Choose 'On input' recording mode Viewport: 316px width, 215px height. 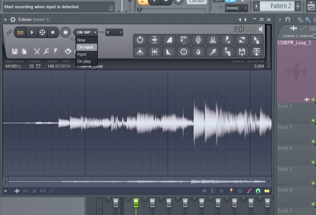tap(86, 47)
